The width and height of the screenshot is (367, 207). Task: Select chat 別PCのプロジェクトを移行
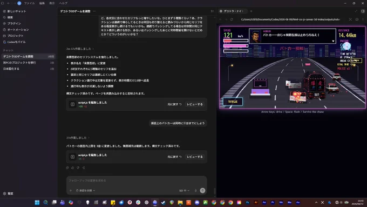tap(28, 63)
